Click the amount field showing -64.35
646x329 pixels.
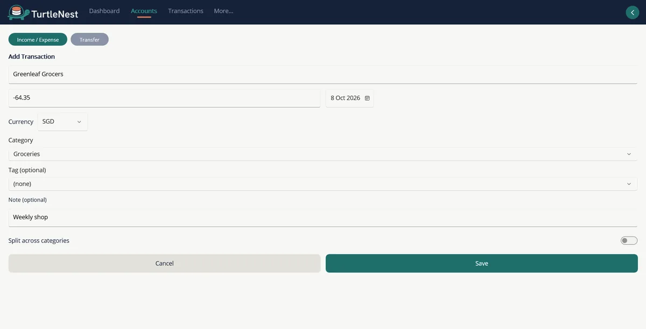(164, 98)
